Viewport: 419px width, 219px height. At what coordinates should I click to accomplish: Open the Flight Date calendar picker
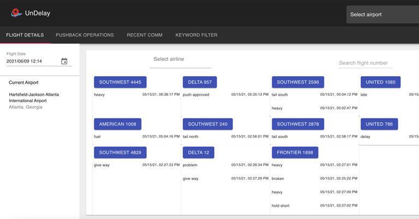point(64,61)
